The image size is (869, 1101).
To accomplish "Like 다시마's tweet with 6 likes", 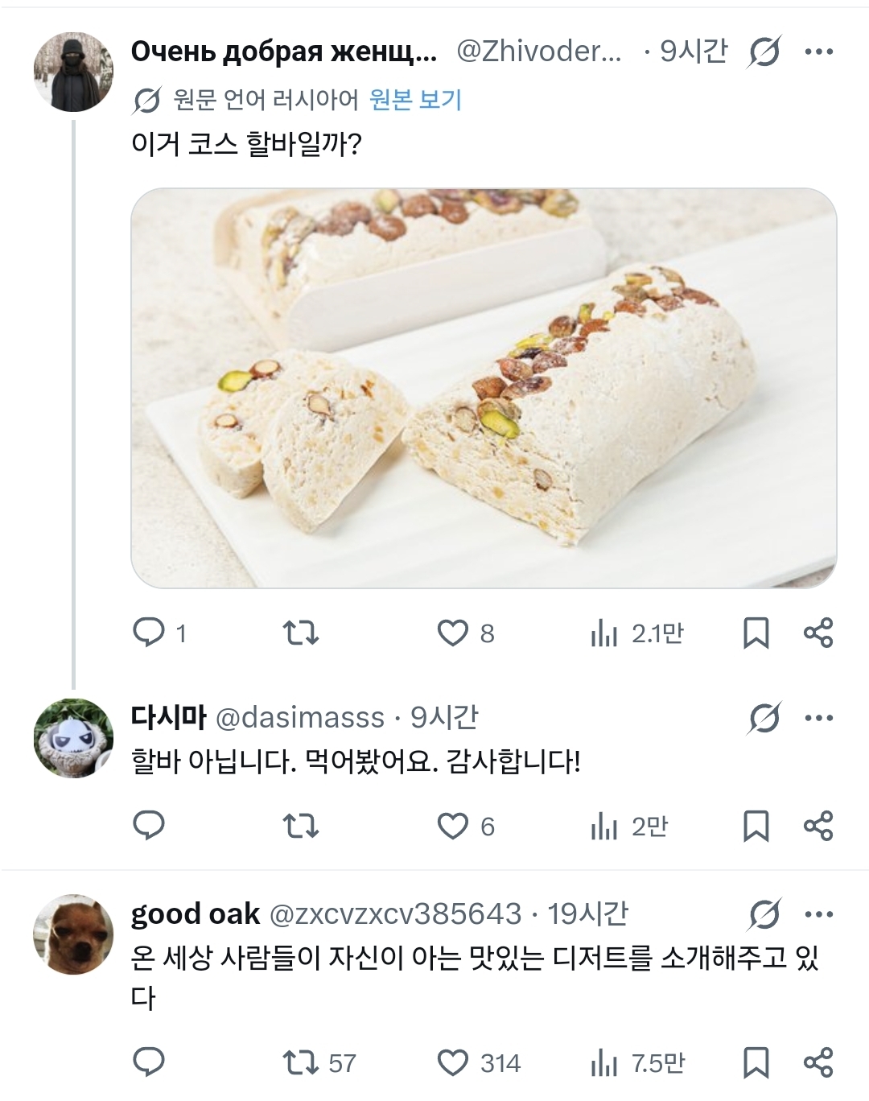I will (453, 826).
